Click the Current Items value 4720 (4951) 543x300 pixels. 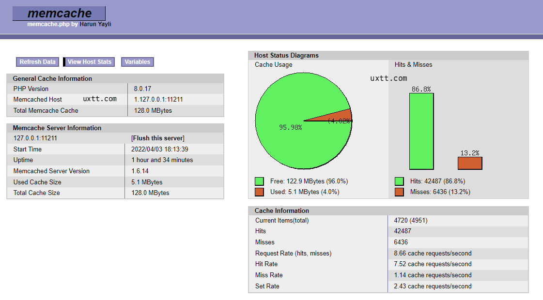pos(411,221)
